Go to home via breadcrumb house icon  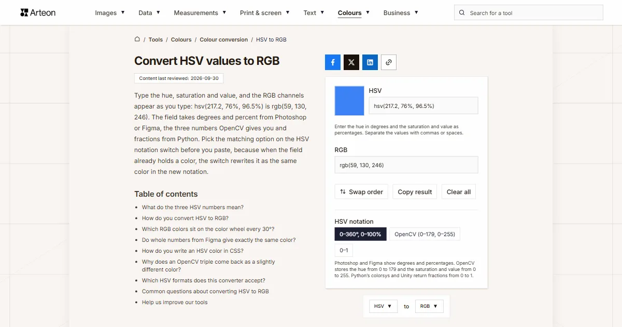(137, 39)
